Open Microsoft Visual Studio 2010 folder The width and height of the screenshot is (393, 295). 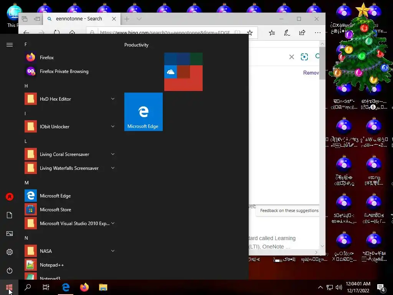pyautogui.click(x=70, y=223)
